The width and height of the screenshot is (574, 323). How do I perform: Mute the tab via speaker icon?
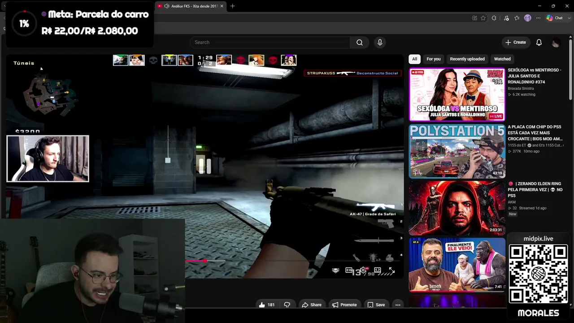point(167,6)
